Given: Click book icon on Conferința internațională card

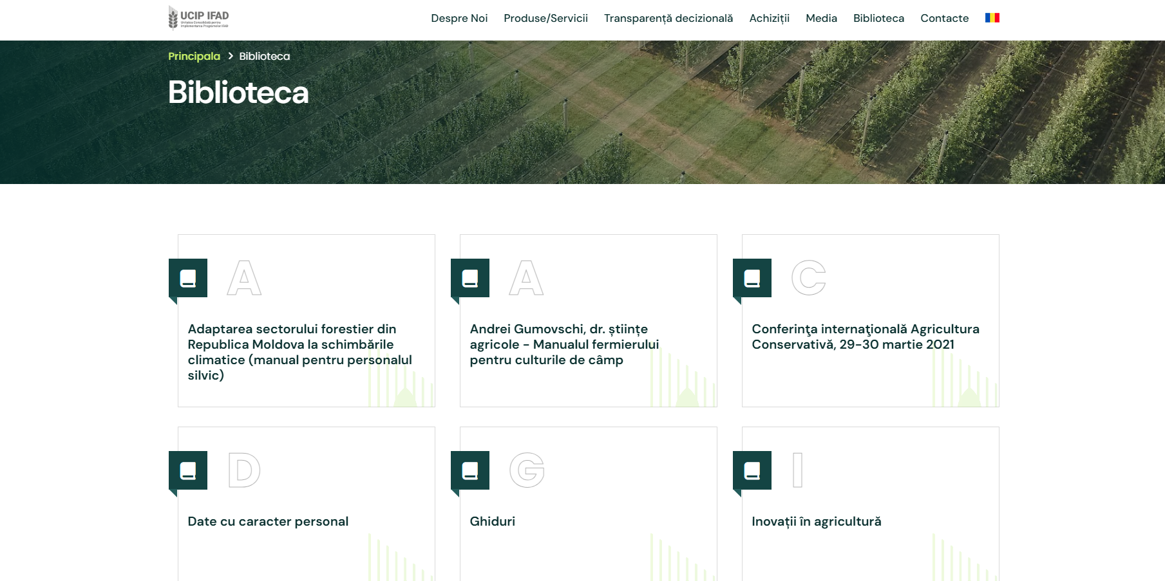Looking at the screenshot, I should point(752,278).
